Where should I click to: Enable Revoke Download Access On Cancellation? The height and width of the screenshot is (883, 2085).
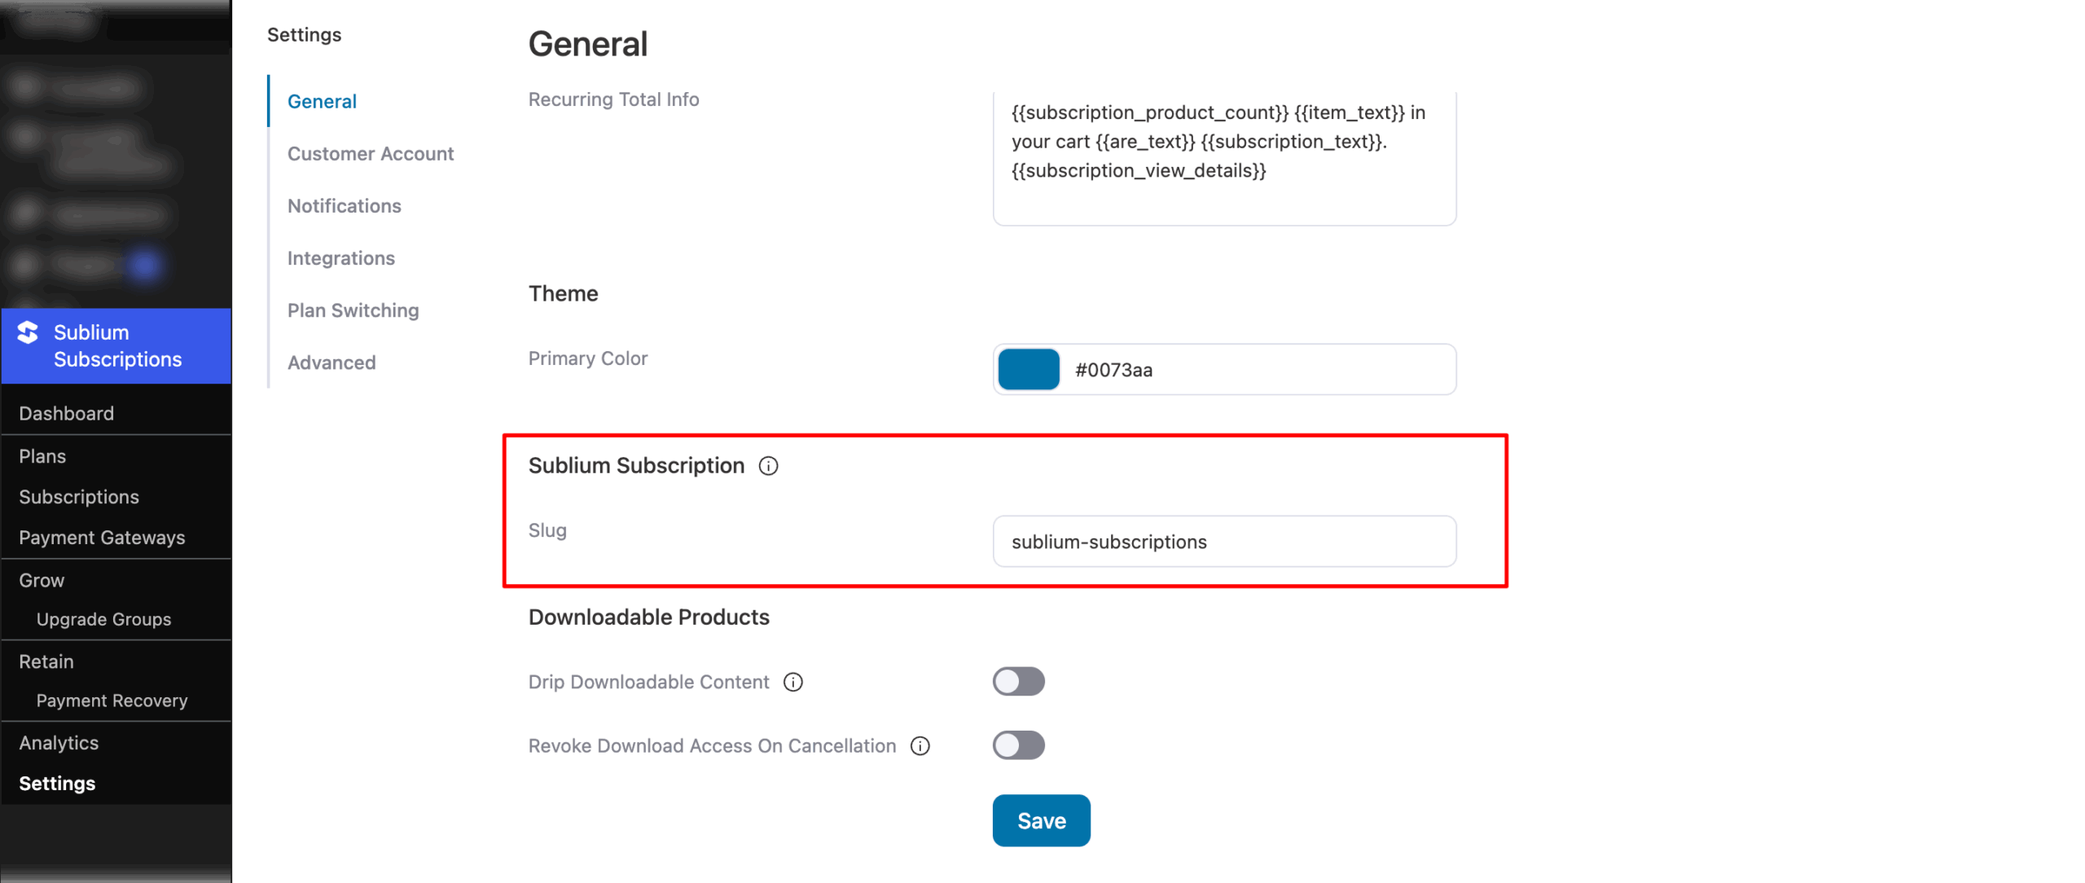[x=1018, y=745]
